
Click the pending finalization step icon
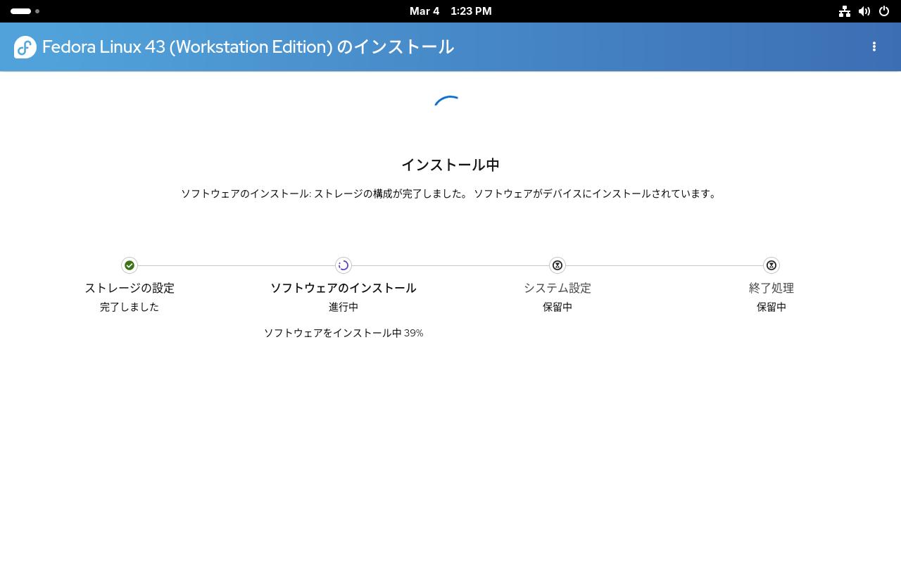coord(771,265)
